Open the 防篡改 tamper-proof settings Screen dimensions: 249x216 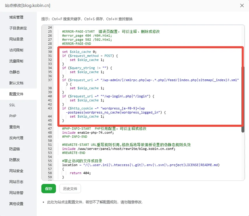15,160
